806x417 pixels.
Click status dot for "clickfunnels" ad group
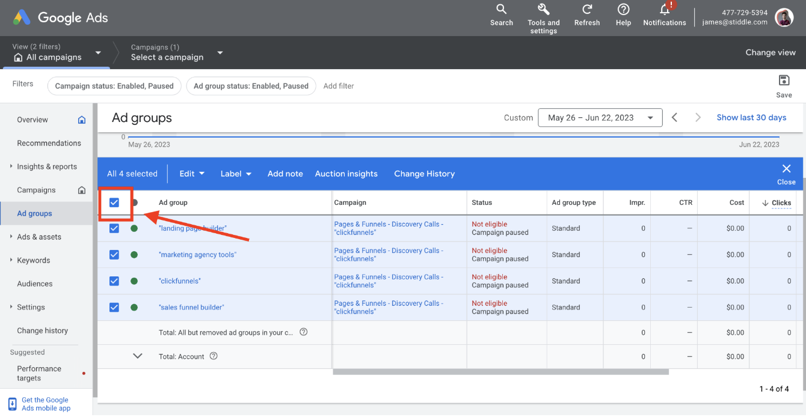[134, 281]
